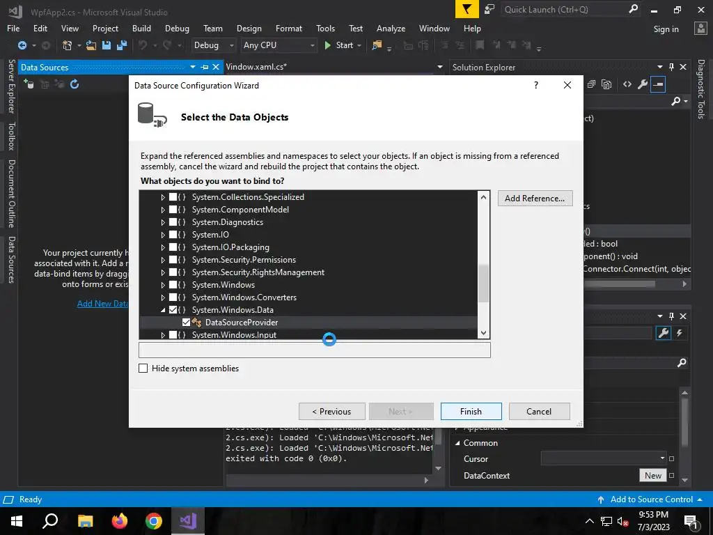Click New button next to DataContext

point(652,475)
